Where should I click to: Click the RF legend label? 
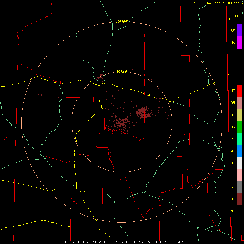(233, 30)
